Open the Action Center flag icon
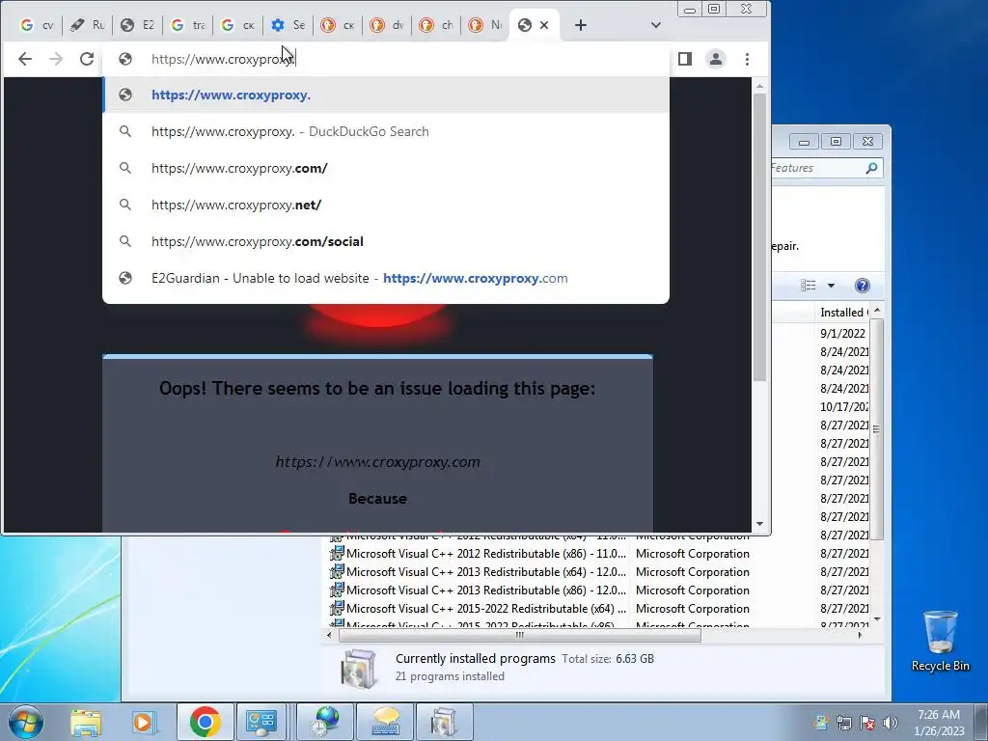This screenshot has width=988, height=741. coord(867,723)
